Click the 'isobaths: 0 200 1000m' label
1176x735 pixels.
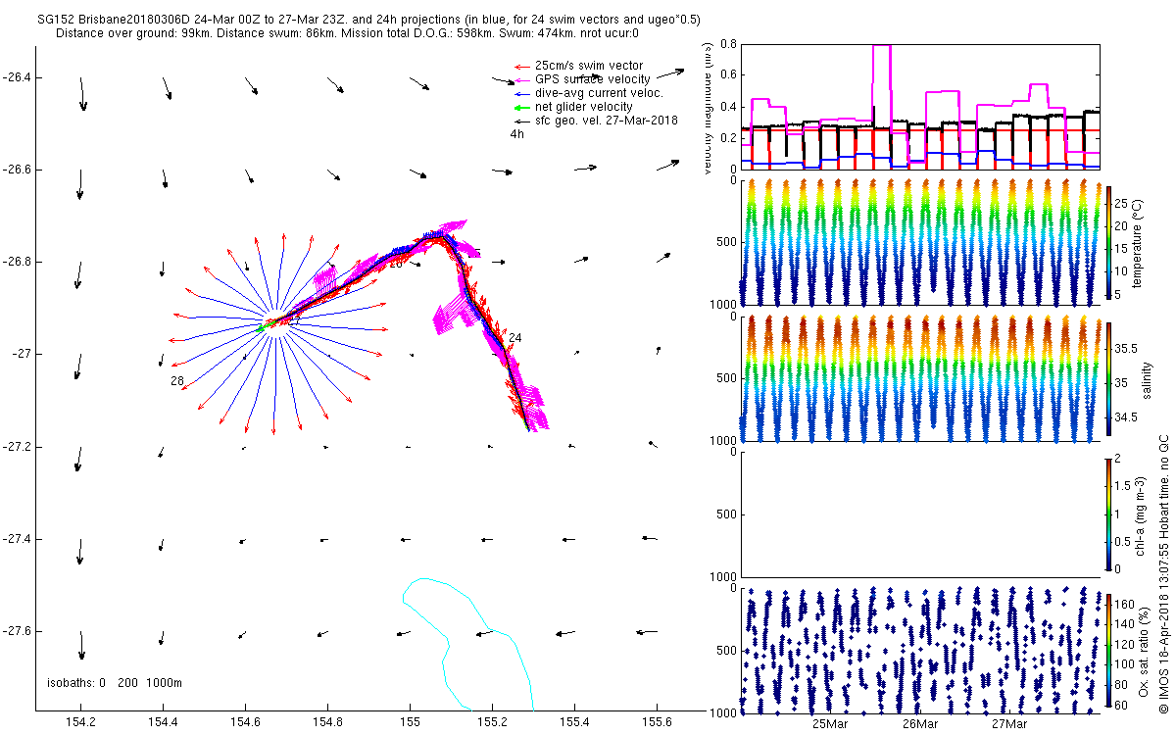pyautogui.click(x=115, y=683)
